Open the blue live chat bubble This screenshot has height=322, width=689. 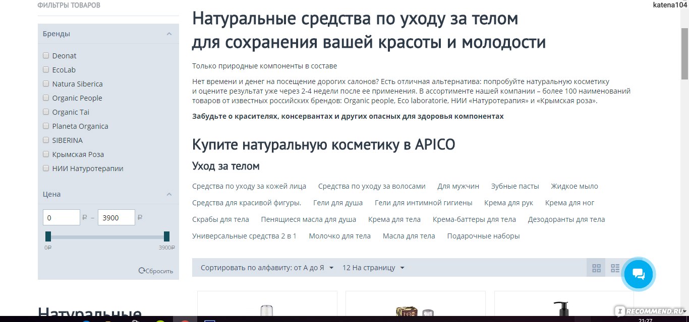point(638,274)
